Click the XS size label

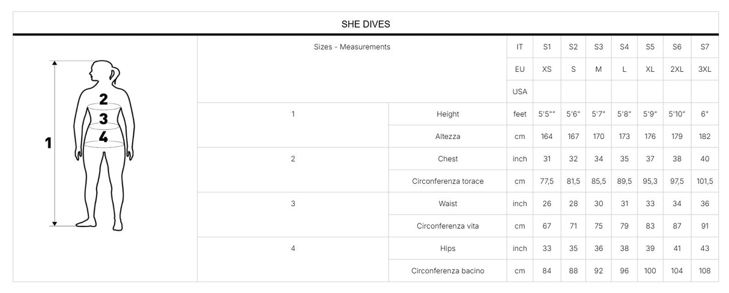click(546, 69)
